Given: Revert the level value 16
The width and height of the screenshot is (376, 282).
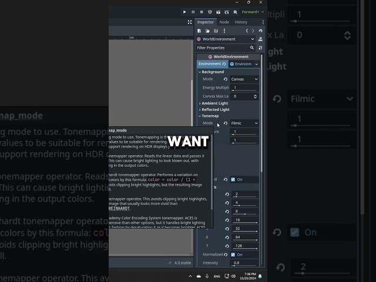Looking at the screenshot, I should coord(227,220).
